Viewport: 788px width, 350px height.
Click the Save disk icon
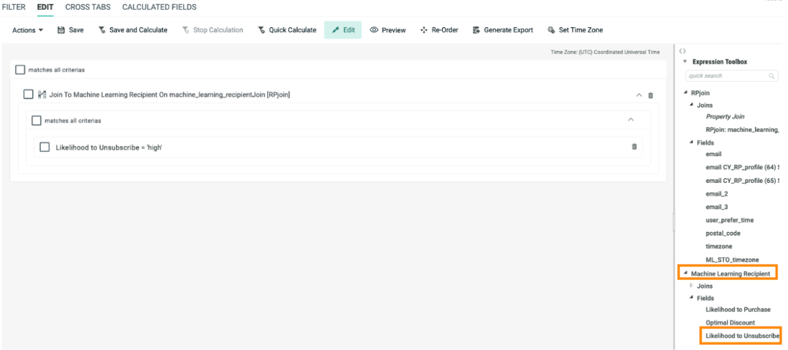[x=62, y=30]
